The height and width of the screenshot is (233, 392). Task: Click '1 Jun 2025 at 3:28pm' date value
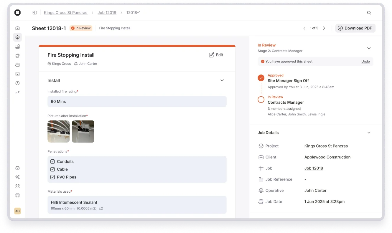coord(325,202)
